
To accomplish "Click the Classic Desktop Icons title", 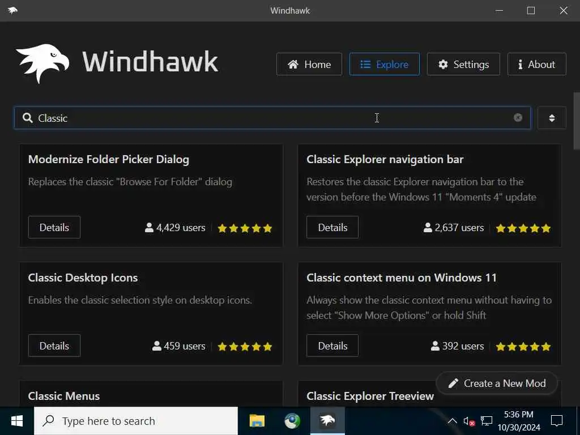I will [x=83, y=278].
